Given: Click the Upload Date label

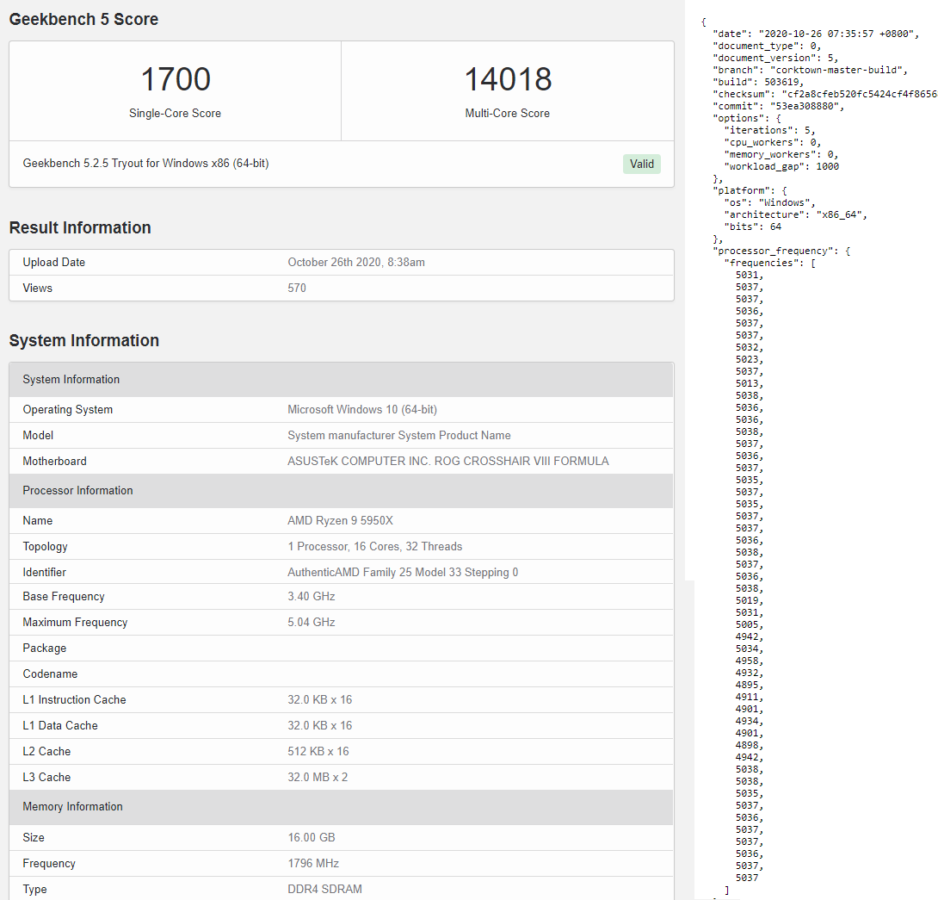Looking at the screenshot, I should pyautogui.click(x=54, y=263).
